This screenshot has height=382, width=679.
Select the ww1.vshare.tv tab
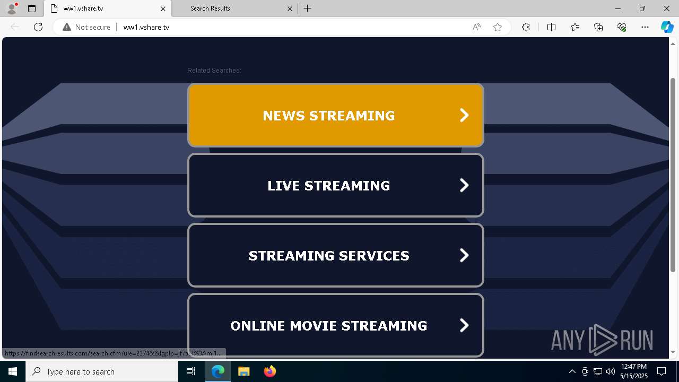pyautogui.click(x=108, y=8)
